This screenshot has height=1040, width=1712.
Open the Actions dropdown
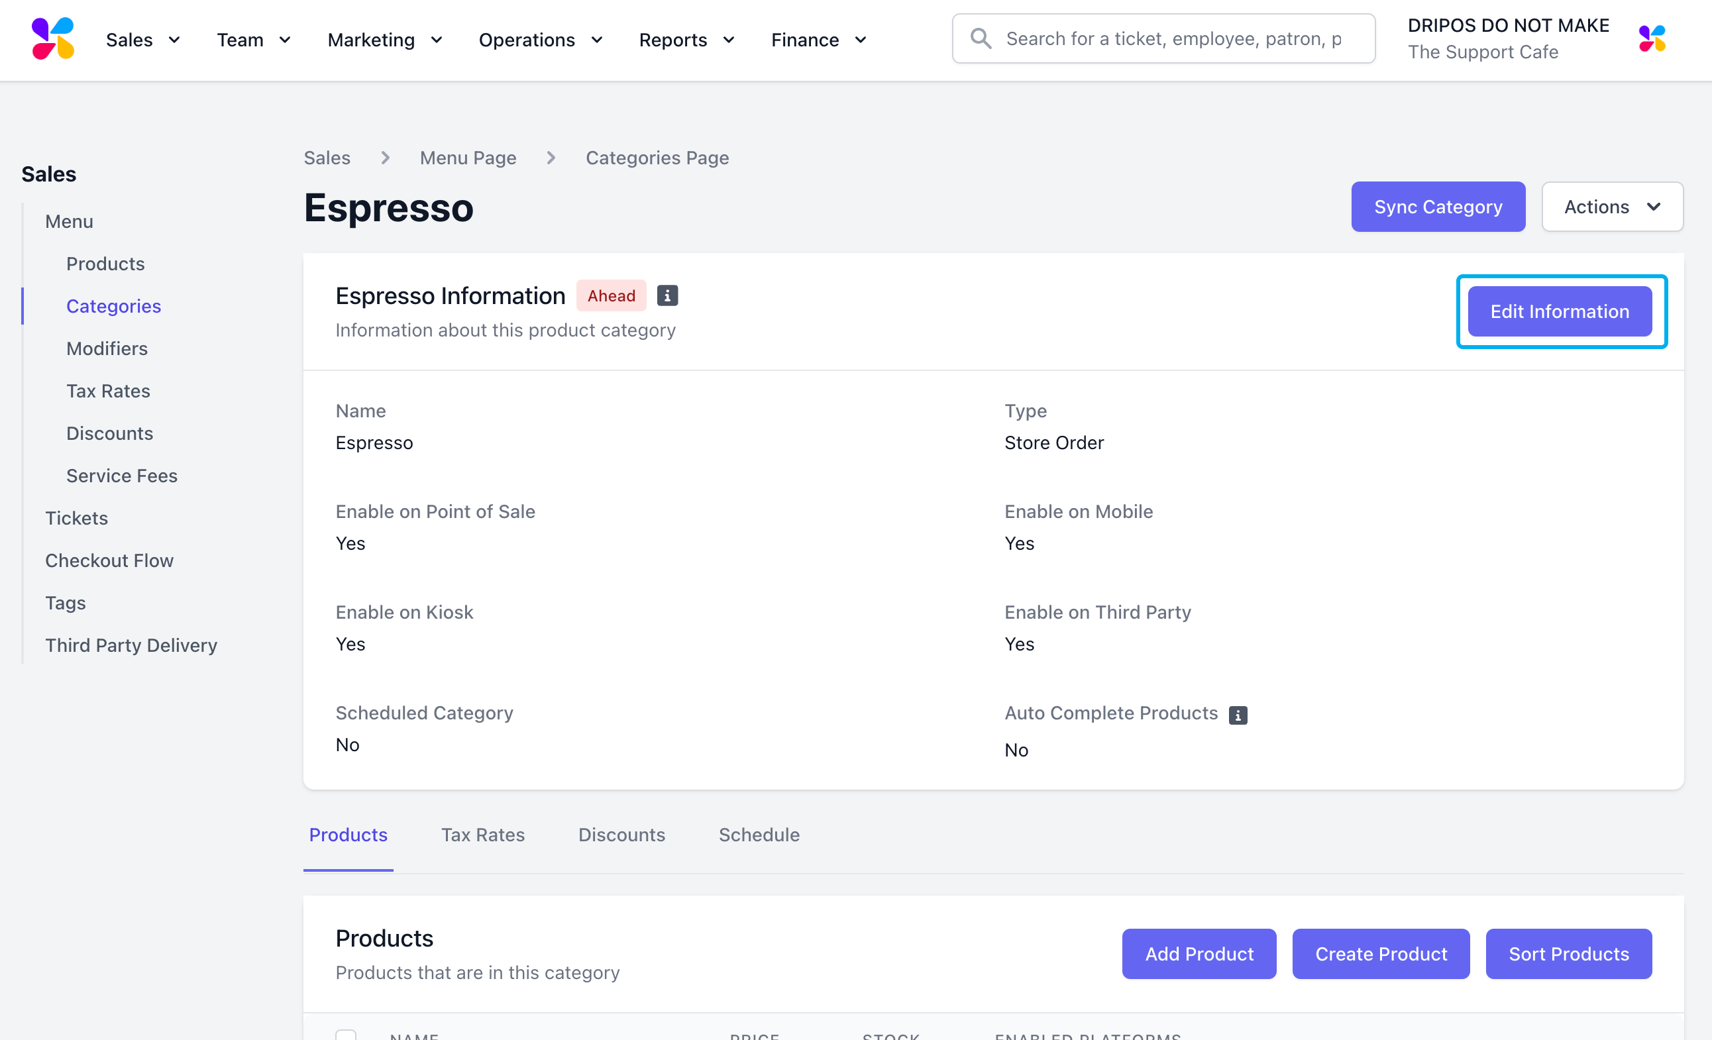click(1612, 207)
